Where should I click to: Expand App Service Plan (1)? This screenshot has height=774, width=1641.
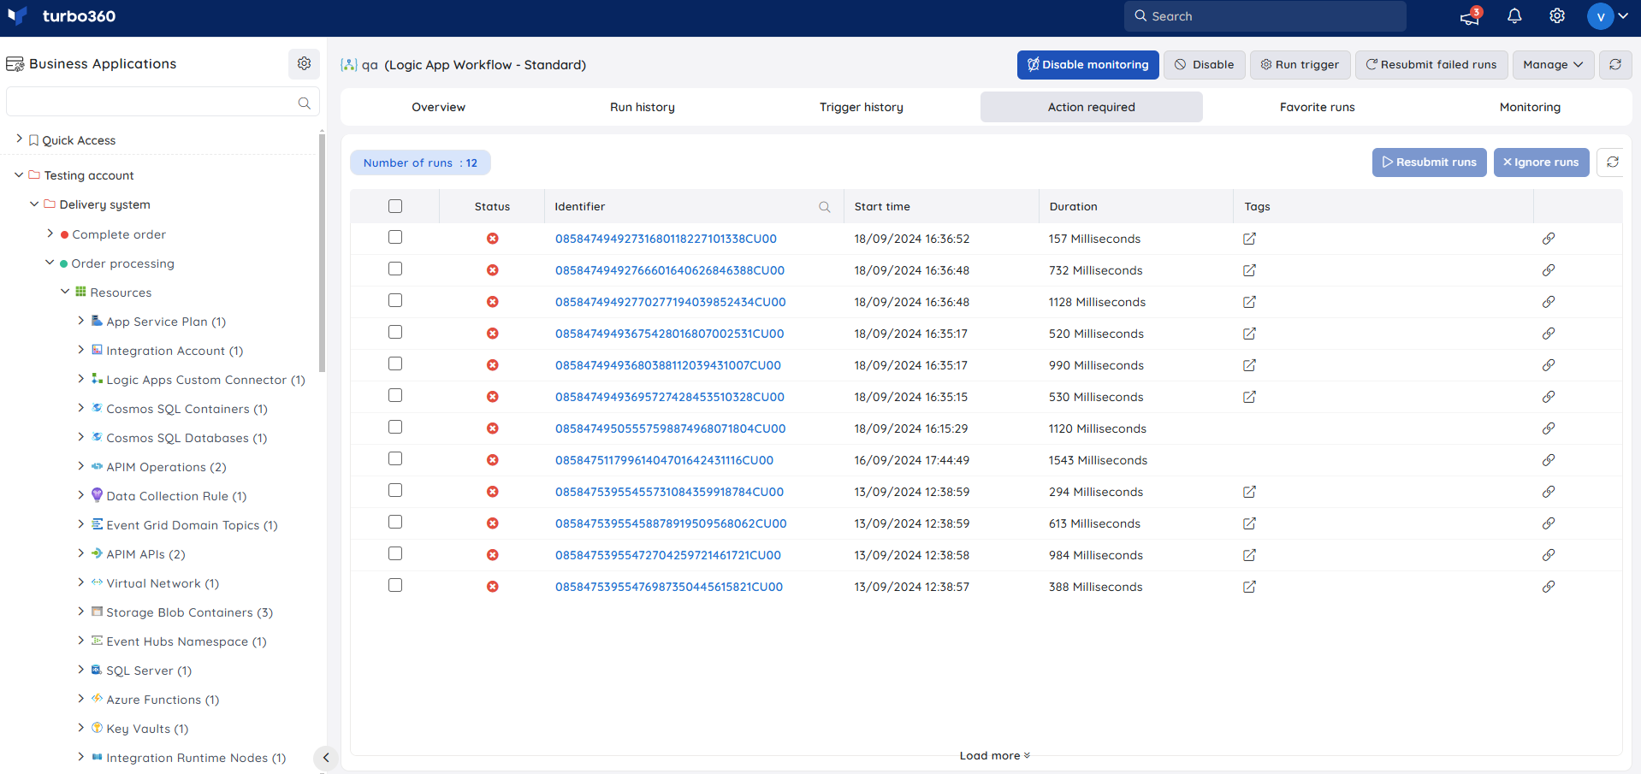pyautogui.click(x=80, y=321)
